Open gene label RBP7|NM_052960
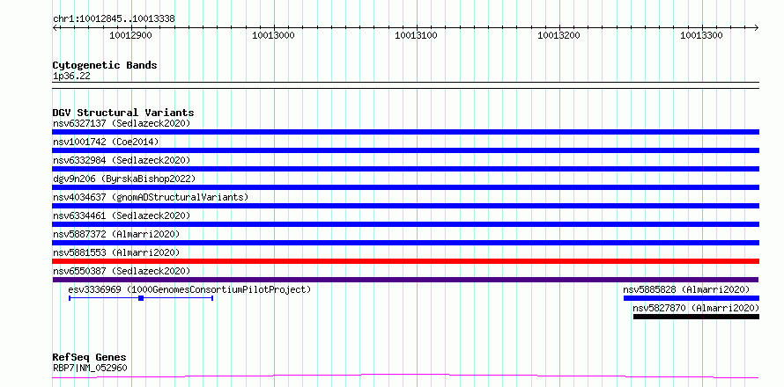The width and height of the screenshot is (784, 387). (90, 369)
